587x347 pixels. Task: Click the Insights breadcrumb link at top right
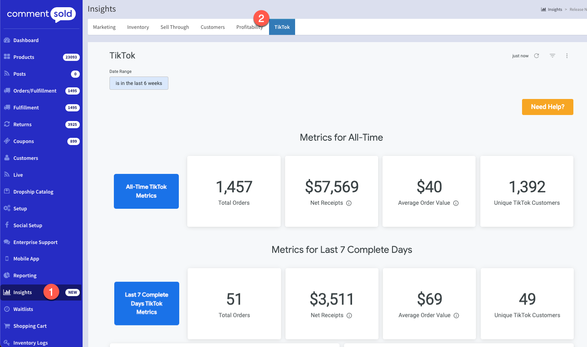pyautogui.click(x=555, y=10)
